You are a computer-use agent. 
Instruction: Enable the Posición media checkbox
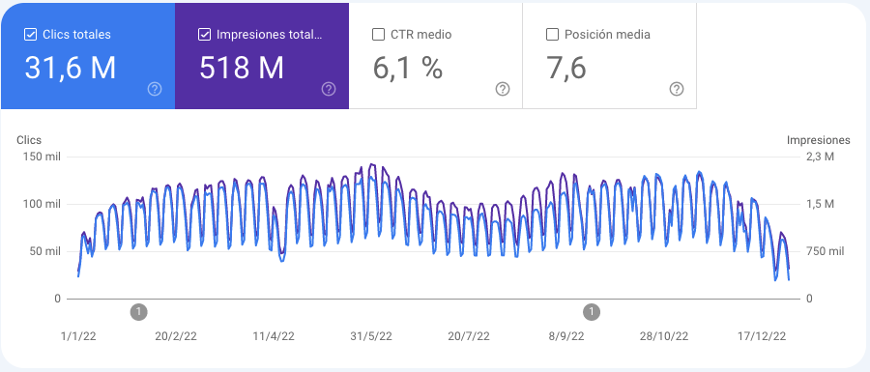pos(552,35)
